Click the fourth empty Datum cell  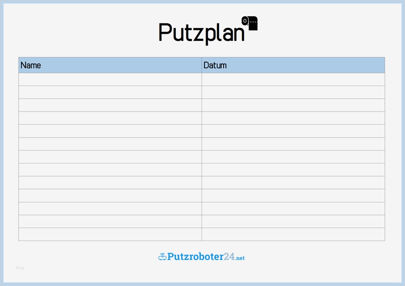click(293, 118)
